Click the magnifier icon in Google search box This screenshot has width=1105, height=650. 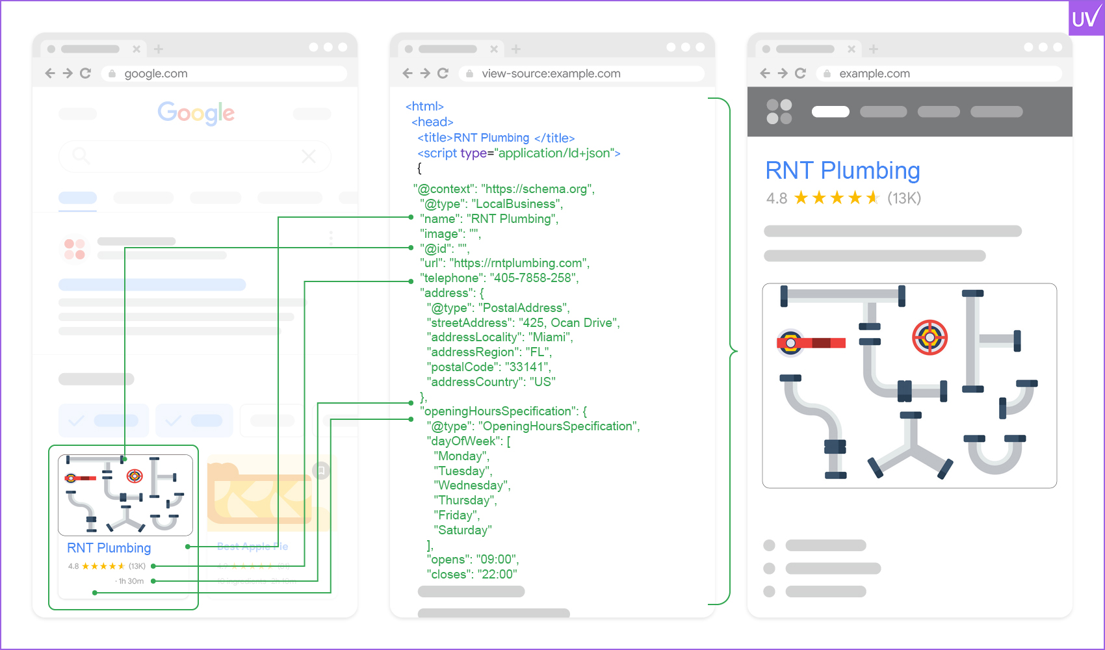81,155
